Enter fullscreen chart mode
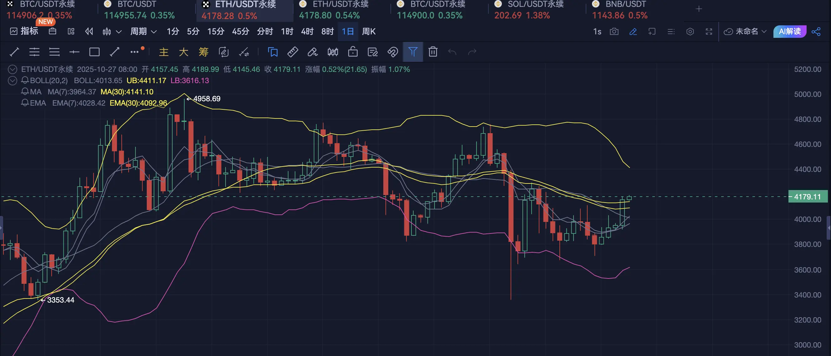The width and height of the screenshot is (831, 356). click(709, 32)
